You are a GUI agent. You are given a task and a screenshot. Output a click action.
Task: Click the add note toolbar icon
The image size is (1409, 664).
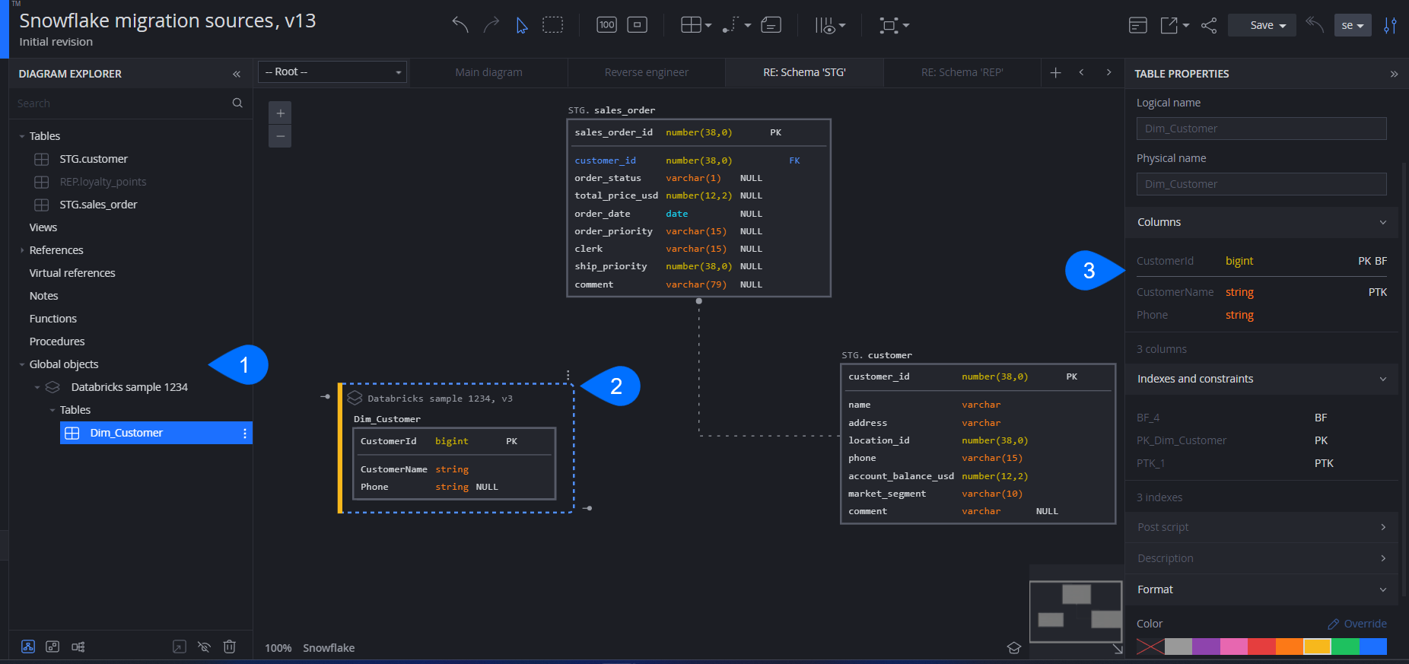[771, 25]
